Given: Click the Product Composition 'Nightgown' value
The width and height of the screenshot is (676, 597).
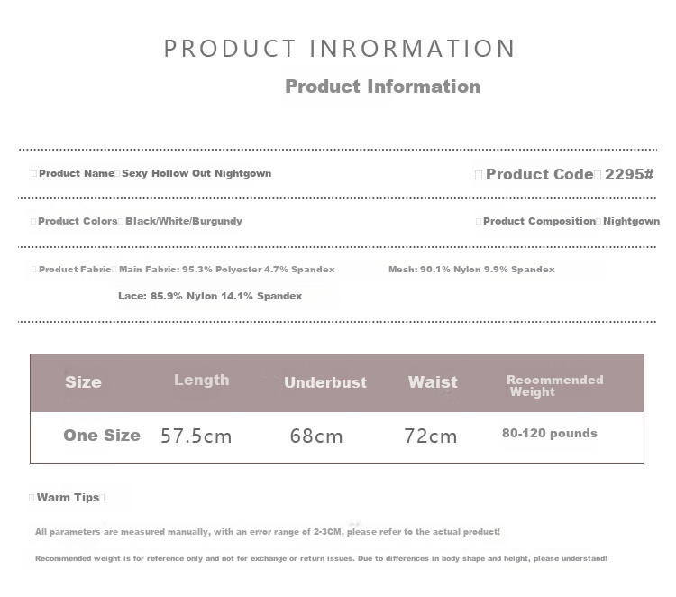Looking at the screenshot, I should (631, 221).
